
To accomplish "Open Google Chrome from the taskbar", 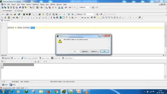I will (x=56, y=92).
